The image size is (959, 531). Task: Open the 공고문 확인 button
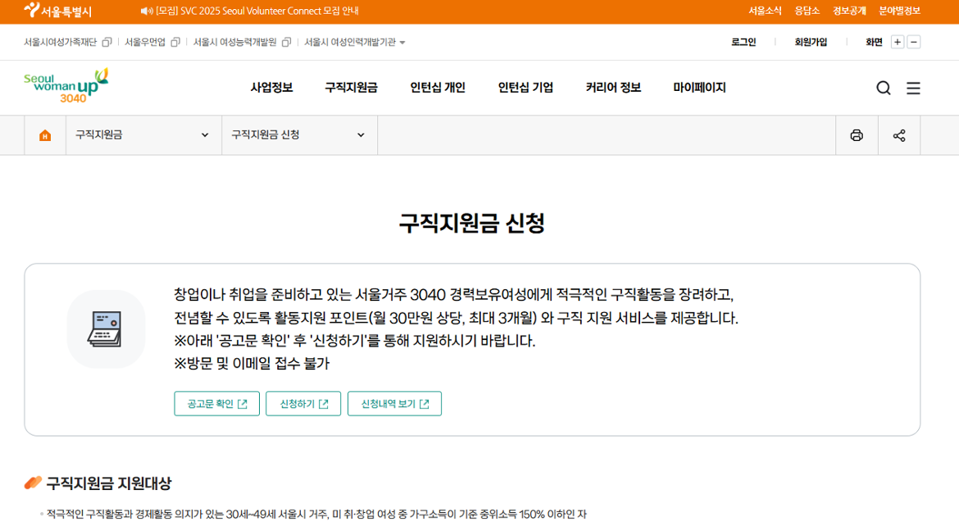tap(216, 403)
